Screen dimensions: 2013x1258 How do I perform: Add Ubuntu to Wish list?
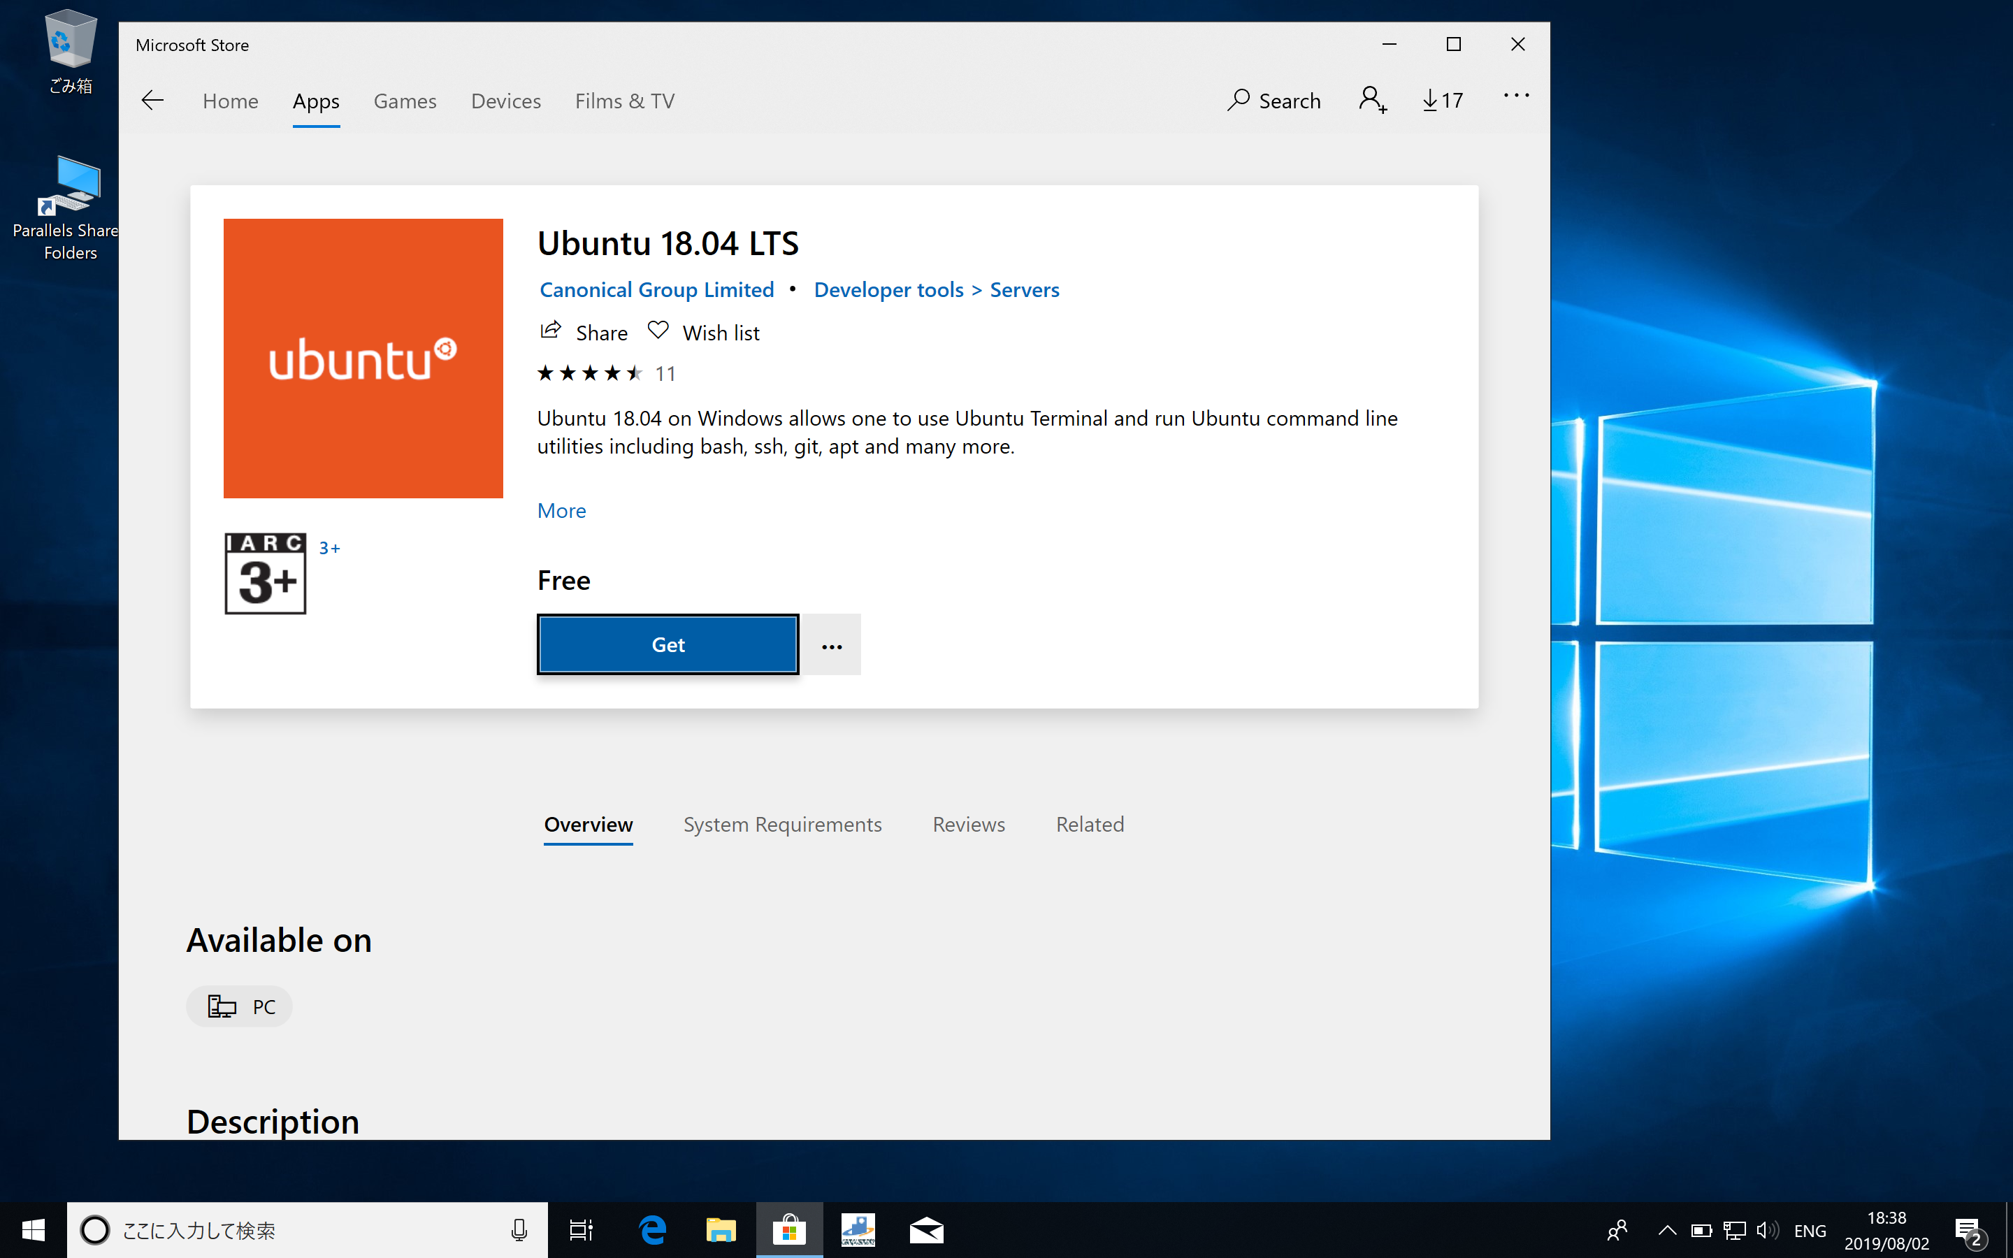[703, 332]
